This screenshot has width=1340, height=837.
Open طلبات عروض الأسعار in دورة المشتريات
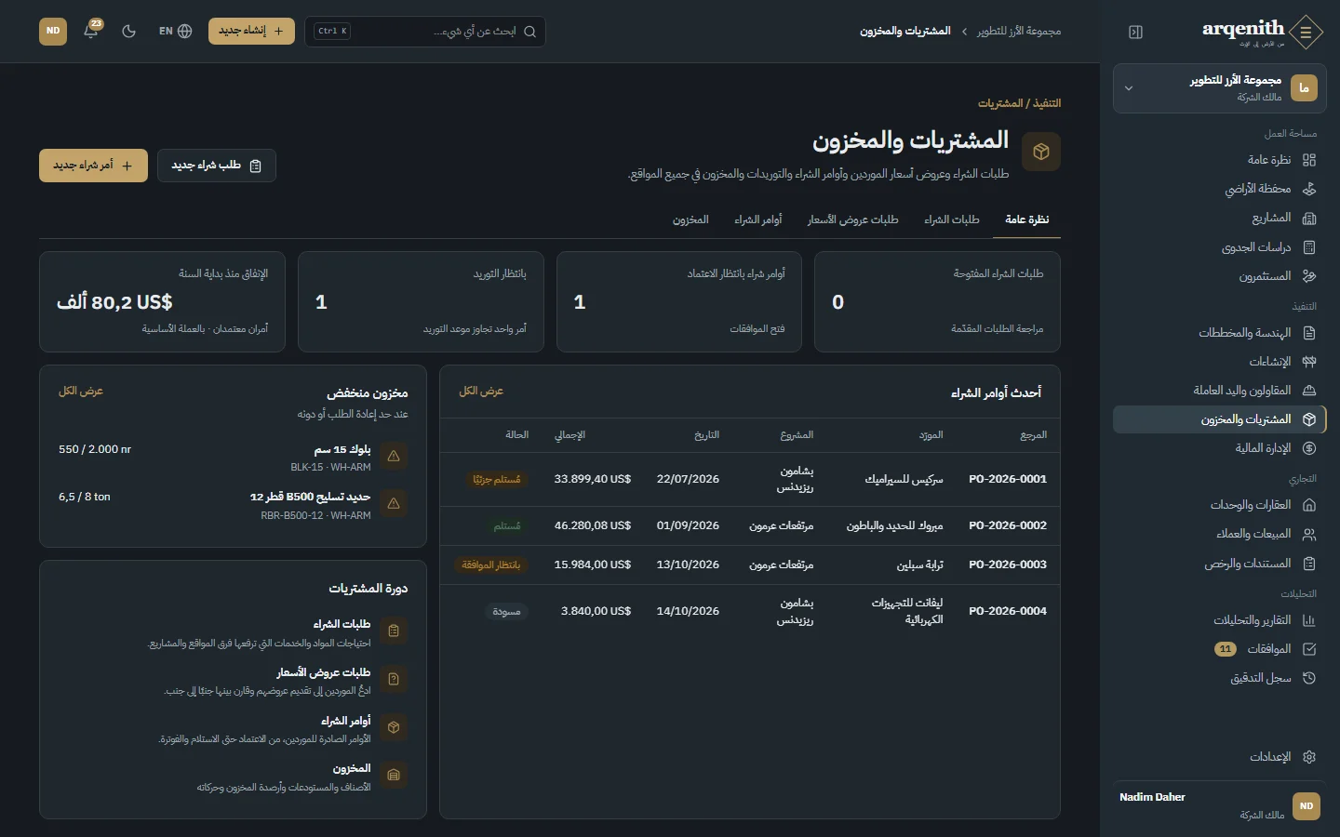coord(231,681)
